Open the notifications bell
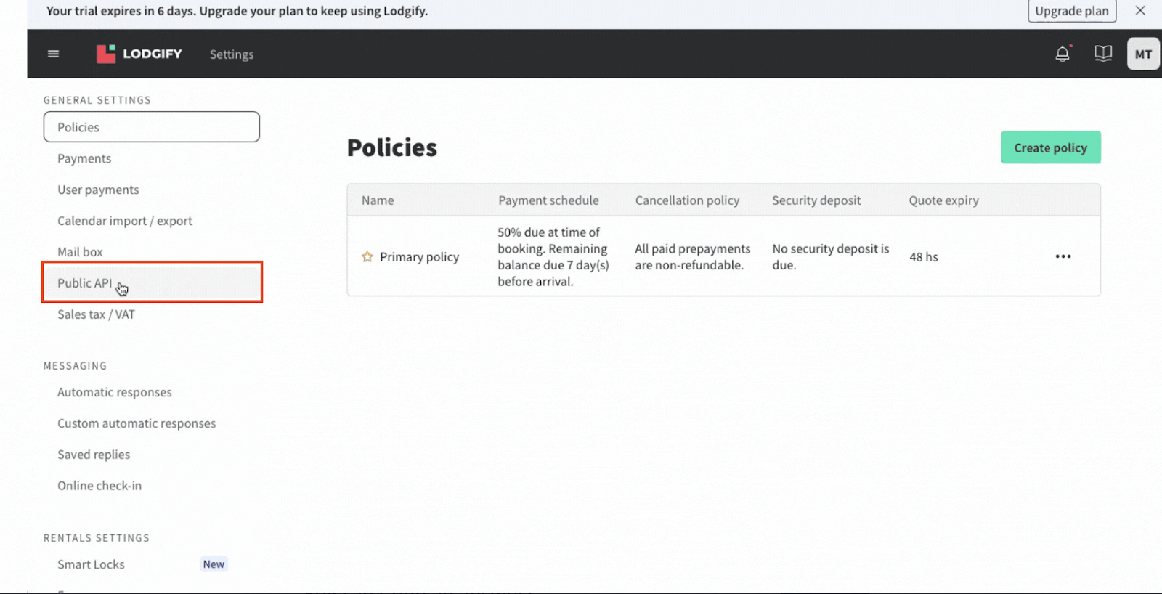1162x594 pixels. point(1062,54)
